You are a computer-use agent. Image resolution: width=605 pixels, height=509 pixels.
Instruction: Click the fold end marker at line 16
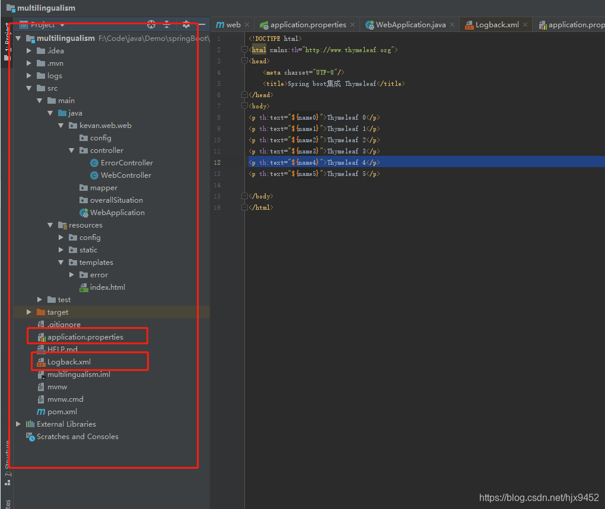pyautogui.click(x=244, y=207)
